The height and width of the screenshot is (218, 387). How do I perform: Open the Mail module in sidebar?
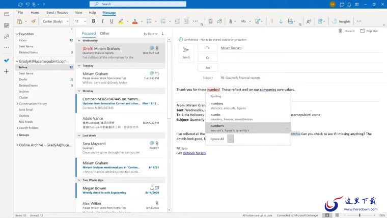(7, 14)
